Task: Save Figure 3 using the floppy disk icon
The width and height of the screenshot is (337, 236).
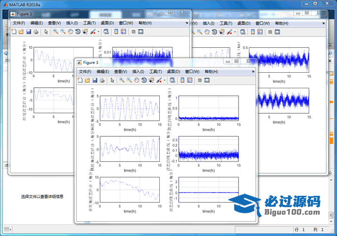Action: point(95,80)
